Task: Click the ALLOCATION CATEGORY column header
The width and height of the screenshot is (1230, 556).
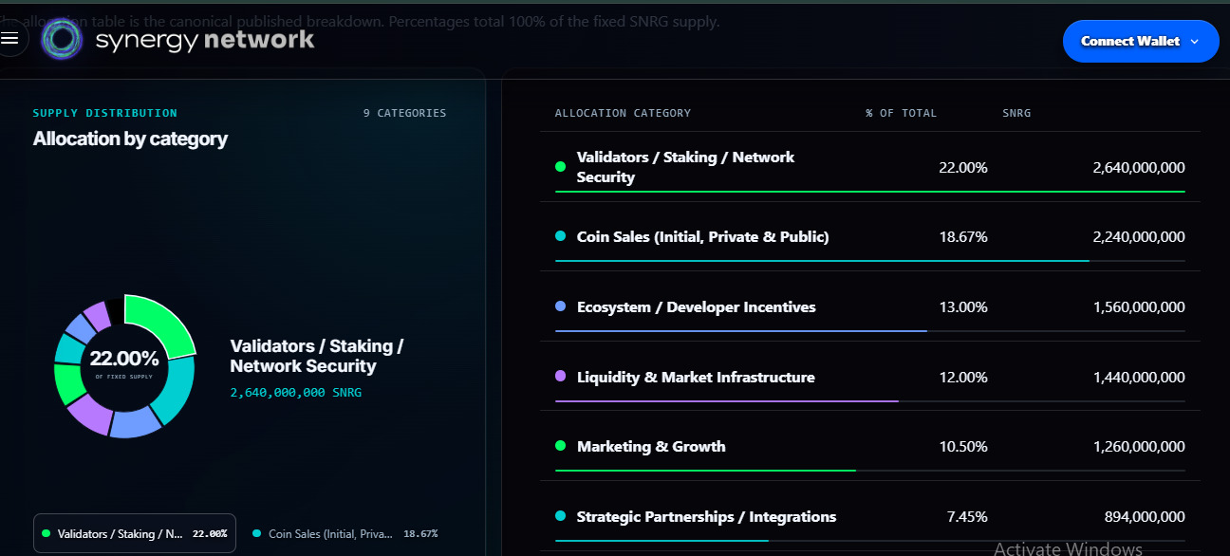Action: click(623, 113)
